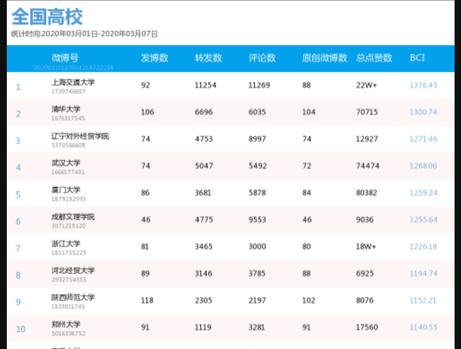The image size is (461, 349).
Task: Click rank number 10
Action: [21, 329]
